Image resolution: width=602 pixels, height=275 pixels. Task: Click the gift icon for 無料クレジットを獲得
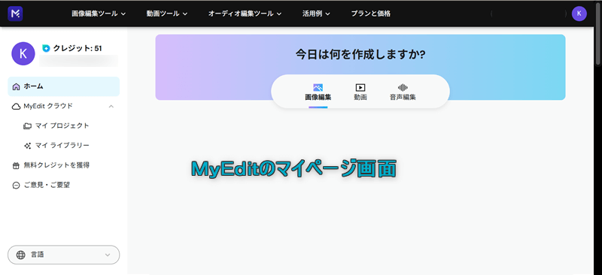pos(16,165)
